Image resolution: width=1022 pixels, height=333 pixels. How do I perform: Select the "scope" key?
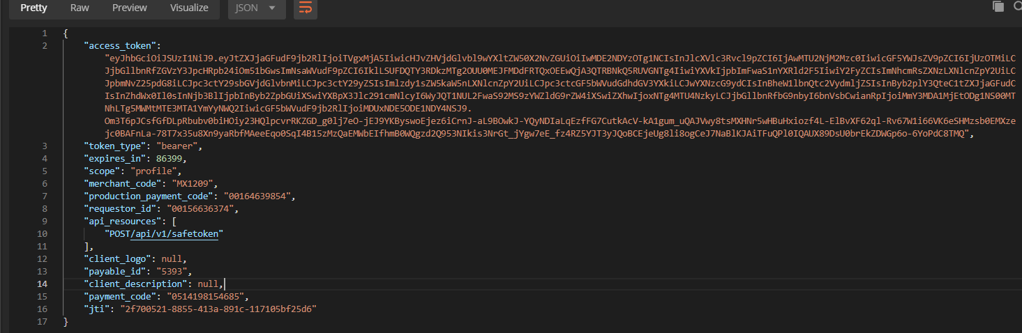coord(102,171)
